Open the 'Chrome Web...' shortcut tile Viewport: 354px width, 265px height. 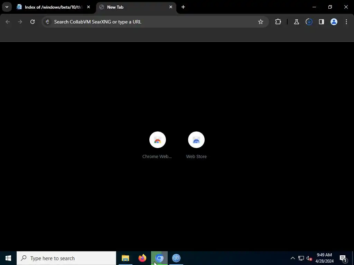[157, 145]
